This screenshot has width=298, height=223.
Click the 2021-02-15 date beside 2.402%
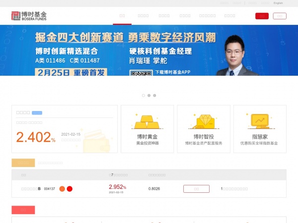pos(71,134)
